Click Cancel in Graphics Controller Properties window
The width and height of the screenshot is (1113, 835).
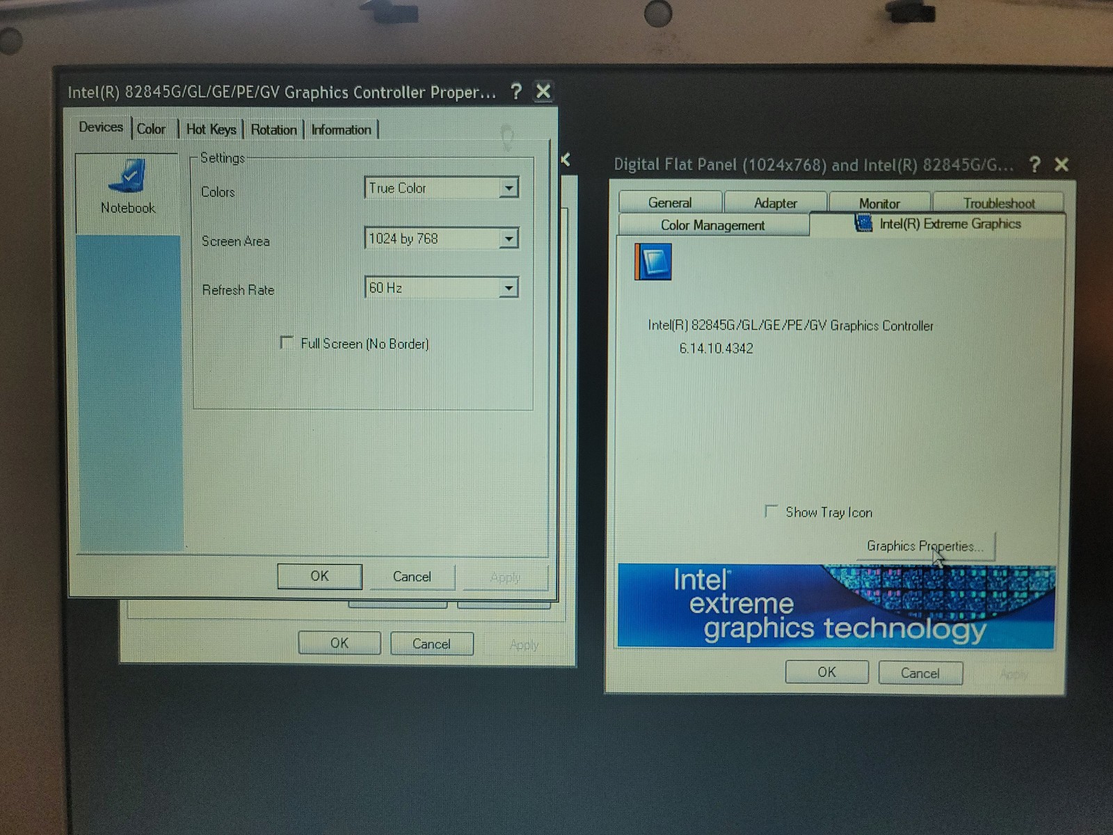click(x=412, y=576)
